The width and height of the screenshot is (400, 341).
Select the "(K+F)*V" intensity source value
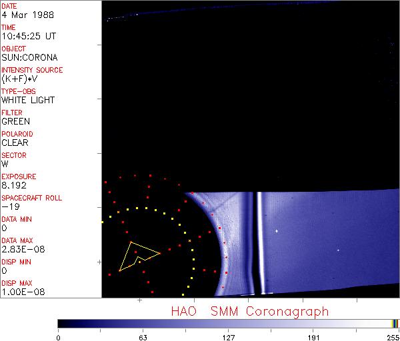pyautogui.click(x=19, y=79)
